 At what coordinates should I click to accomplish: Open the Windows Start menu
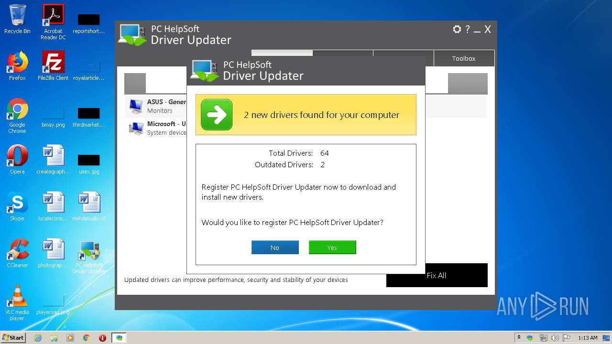point(13,338)
